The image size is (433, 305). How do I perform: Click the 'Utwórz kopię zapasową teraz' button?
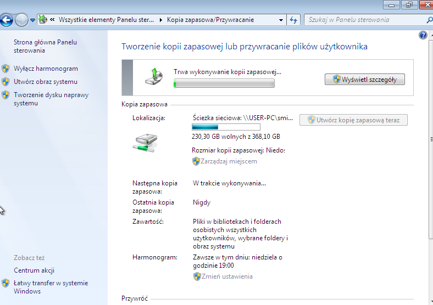click(353, 120)
